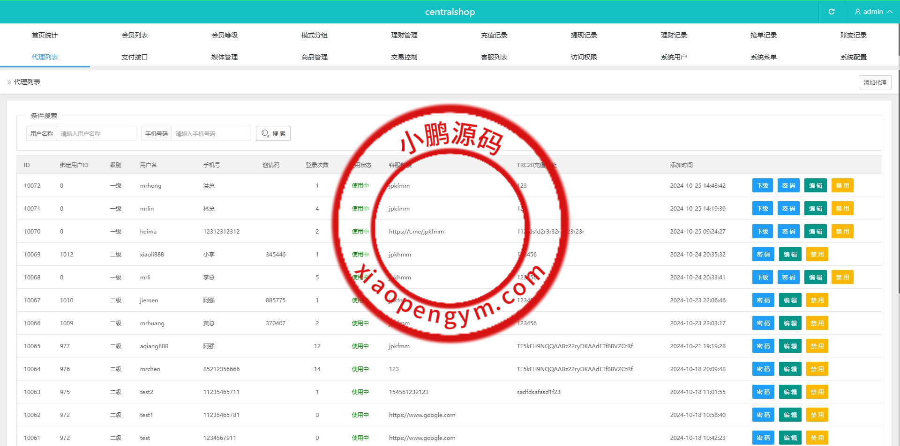900x446 pixels.
Task: Click 密码 button for agent xiaoli888
Action: tap(763, 254)
